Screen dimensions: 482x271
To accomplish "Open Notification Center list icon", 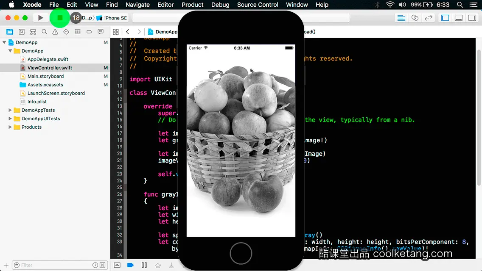I will [474, 5].
